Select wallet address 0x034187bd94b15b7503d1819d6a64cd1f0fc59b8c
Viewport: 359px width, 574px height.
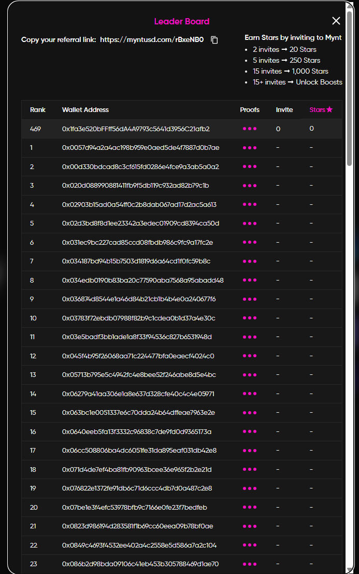(x=136, y=261)
